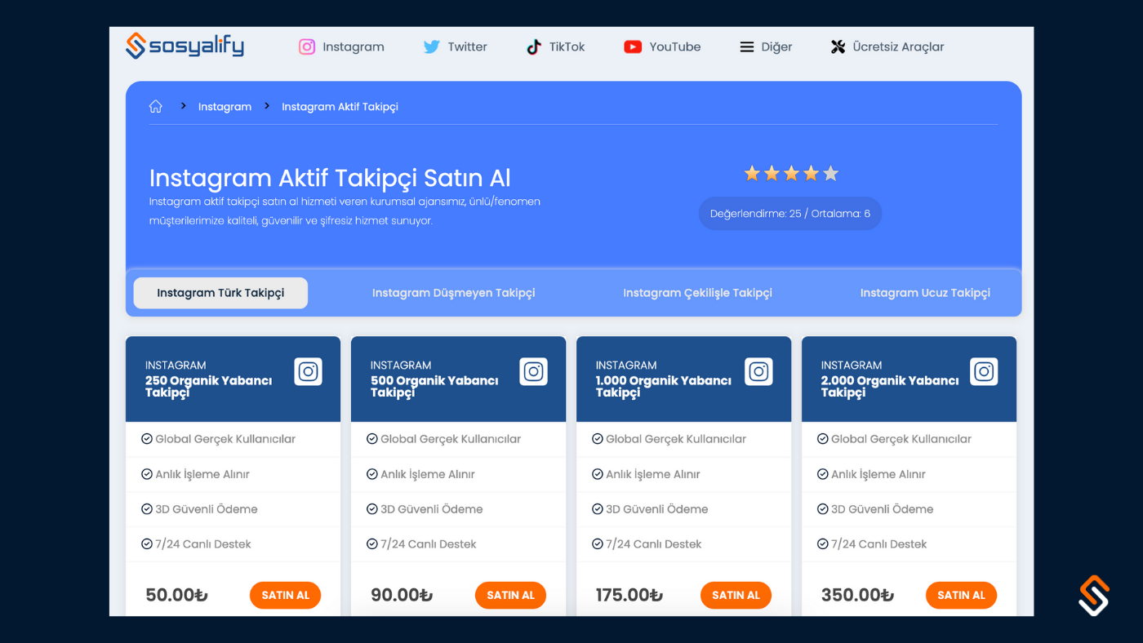Click 3D Güvenli Ödeme in 1.000 card
This screenshot has width=1143, height=643.
click(x=656, y=509)
